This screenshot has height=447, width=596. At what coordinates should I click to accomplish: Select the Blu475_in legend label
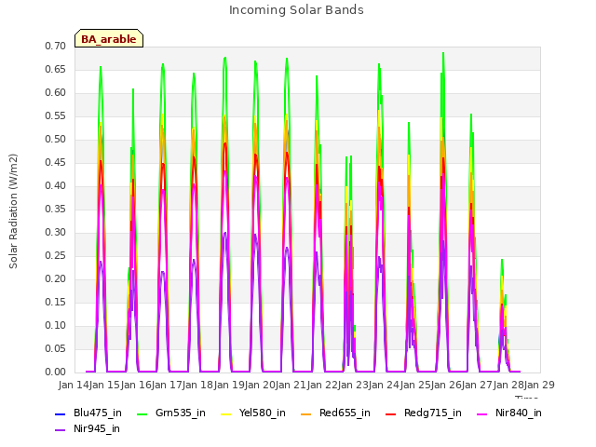coord(98,413)
